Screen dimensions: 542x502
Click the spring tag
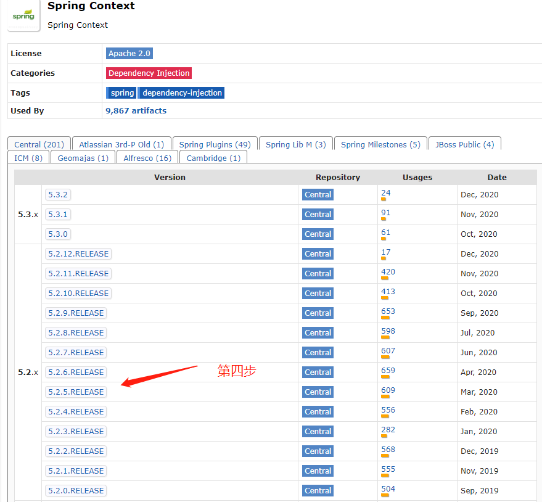point(121,93)
